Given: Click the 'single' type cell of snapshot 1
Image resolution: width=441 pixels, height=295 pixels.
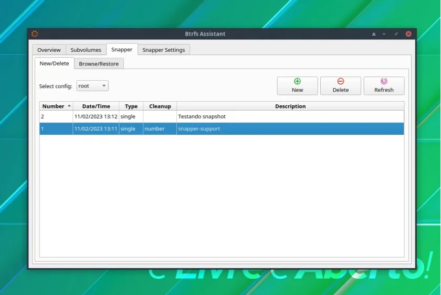Looking at the screenshot, I should [x=131, y=128].
